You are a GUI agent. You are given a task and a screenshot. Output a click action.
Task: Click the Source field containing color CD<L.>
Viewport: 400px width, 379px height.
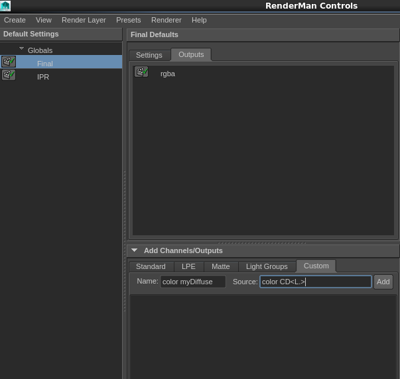coord(316,282)
